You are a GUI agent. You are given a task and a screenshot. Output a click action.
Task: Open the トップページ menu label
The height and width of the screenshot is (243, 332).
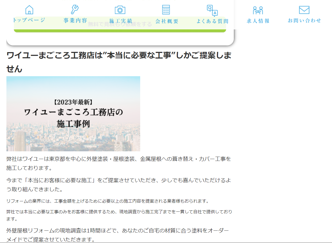[x=29, y=20]
